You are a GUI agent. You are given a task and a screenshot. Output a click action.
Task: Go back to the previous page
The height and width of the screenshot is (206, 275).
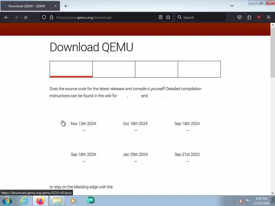coord(6,17)
